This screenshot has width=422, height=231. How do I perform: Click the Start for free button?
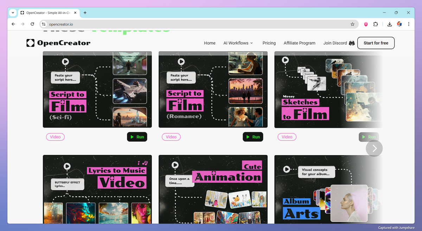pos(376,43)
